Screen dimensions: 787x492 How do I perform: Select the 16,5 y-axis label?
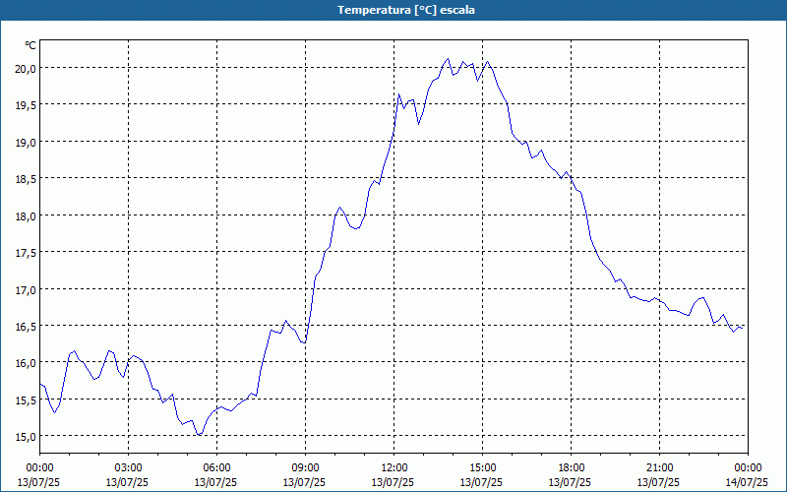point(26,327)
